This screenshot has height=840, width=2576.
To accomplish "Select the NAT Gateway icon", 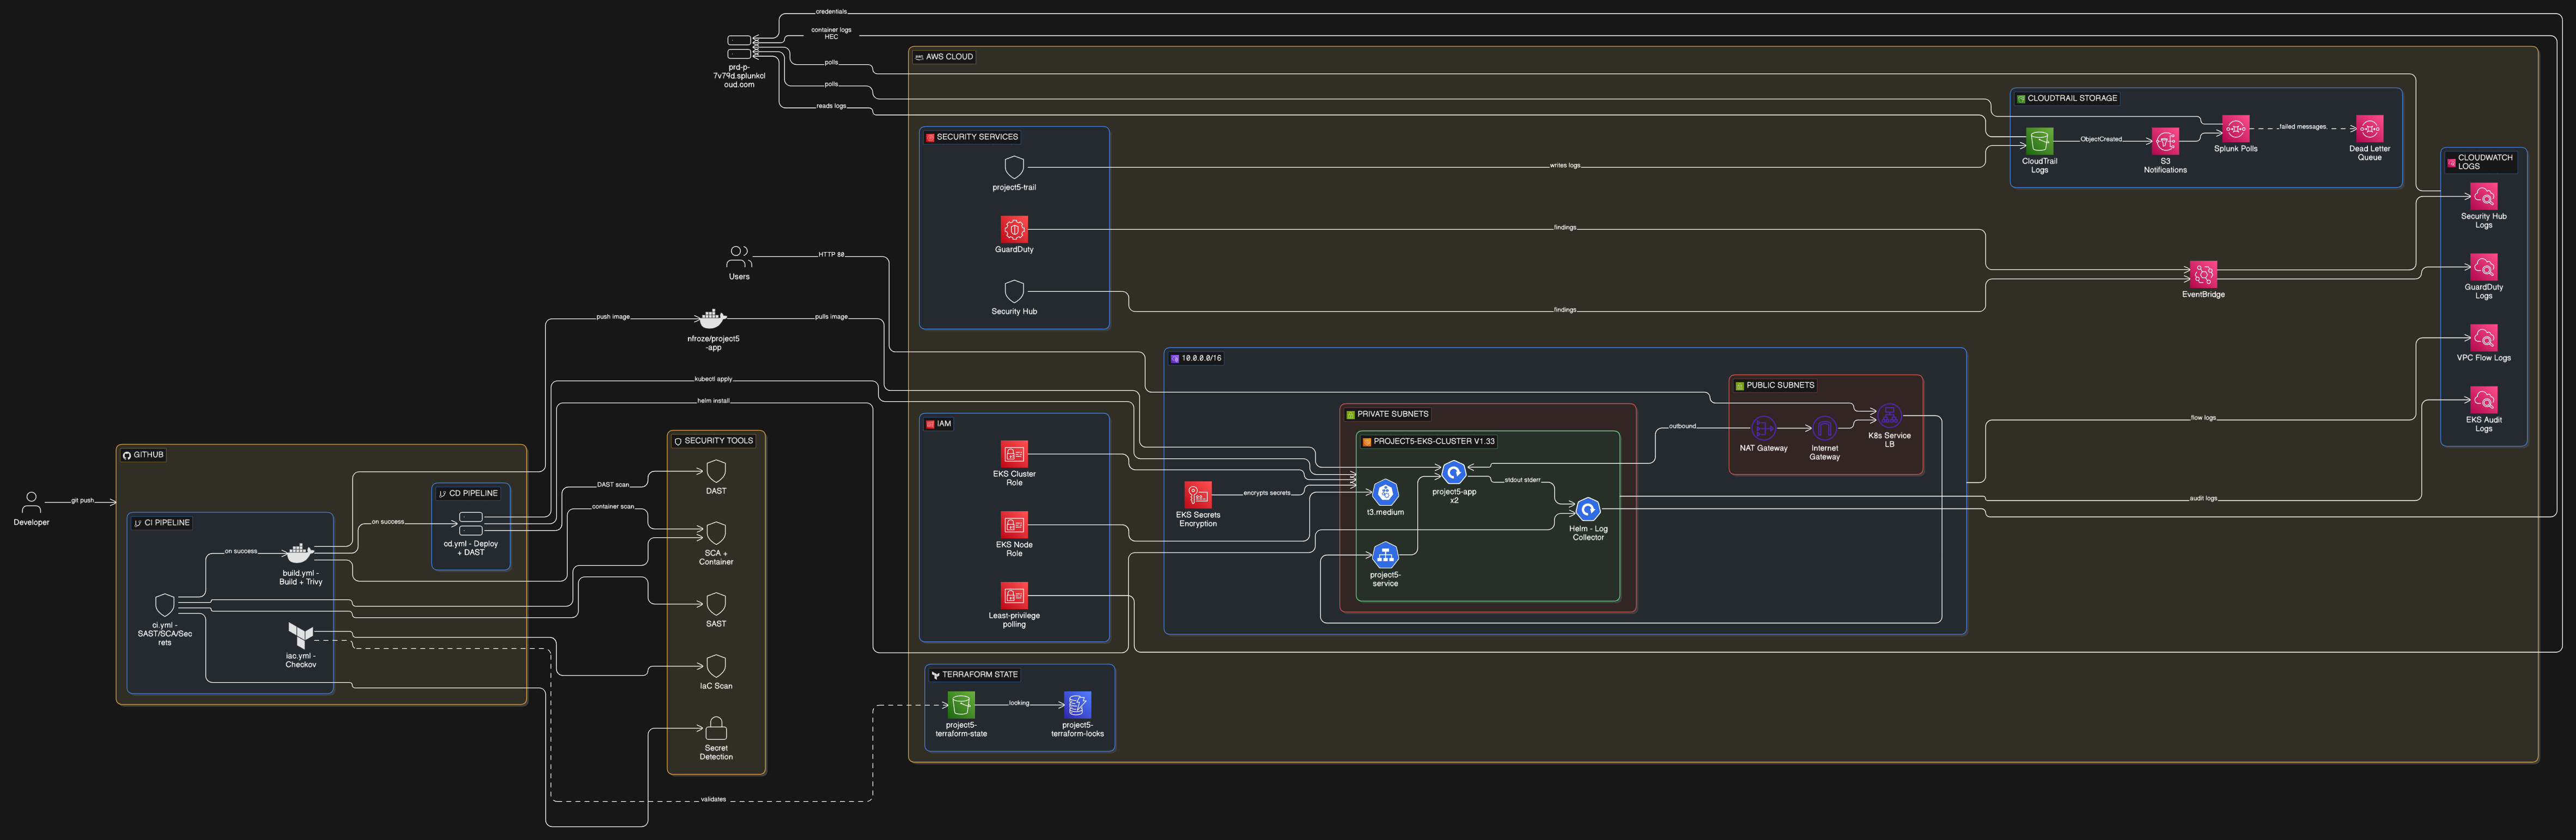I will click(1763, 427).
